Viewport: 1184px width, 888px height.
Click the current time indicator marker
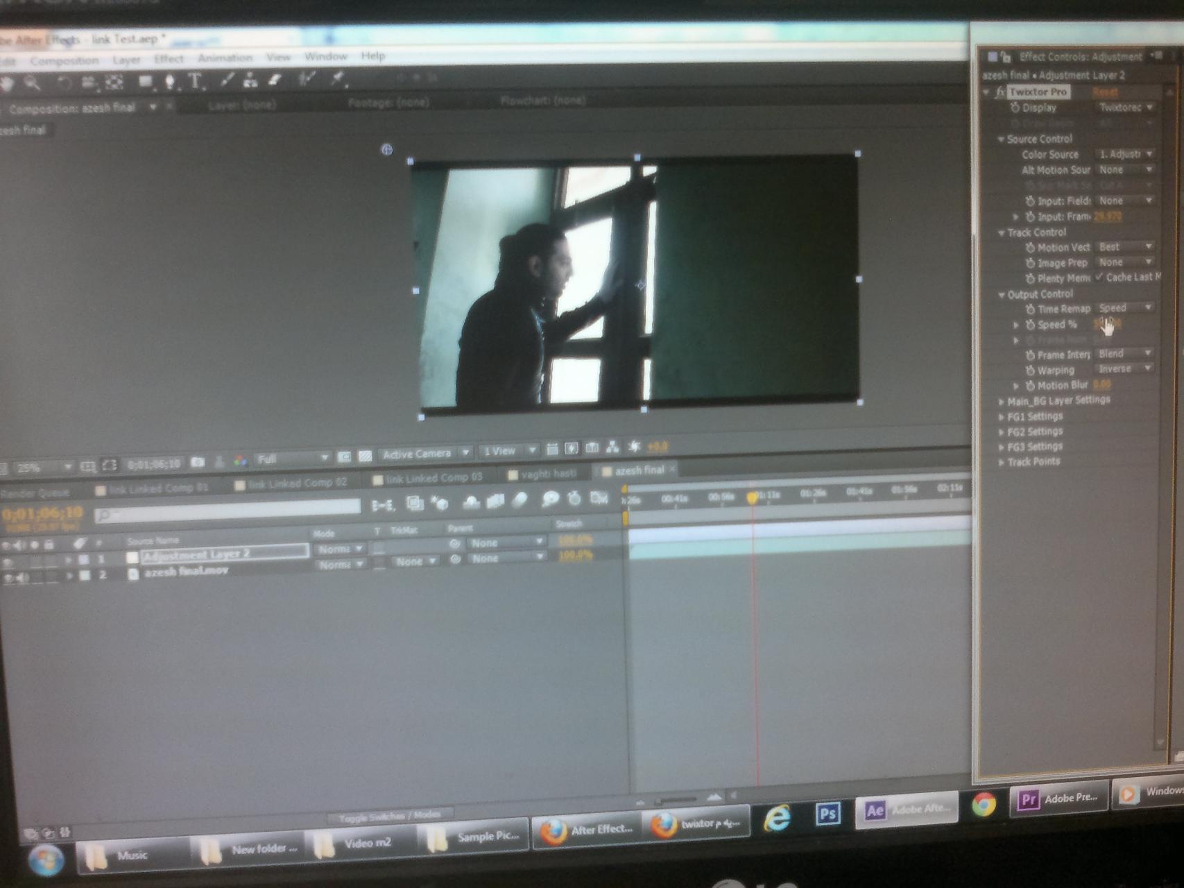[x=752, y=497]
